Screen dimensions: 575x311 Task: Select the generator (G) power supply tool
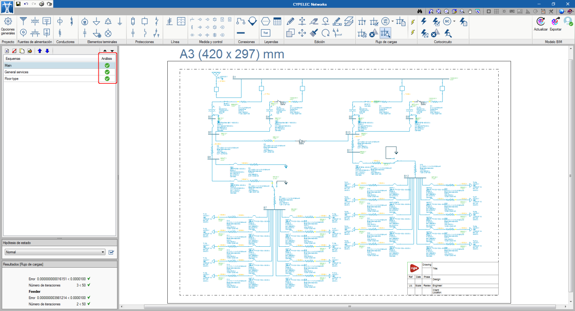click(x=23, y=33)
